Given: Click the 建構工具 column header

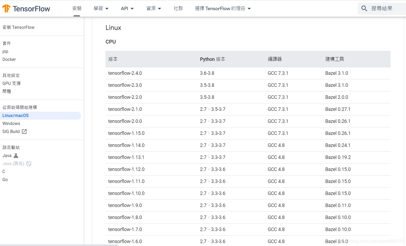Looking at the screenshot, I should click(x=334, y=59).
